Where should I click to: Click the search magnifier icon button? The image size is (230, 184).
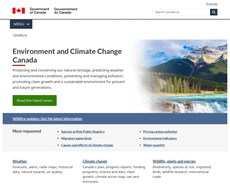click(214, 12)
